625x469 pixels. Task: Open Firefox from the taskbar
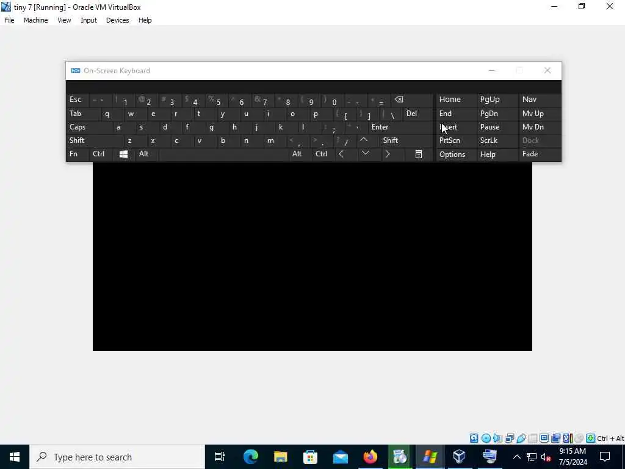(x=370, y=457)
